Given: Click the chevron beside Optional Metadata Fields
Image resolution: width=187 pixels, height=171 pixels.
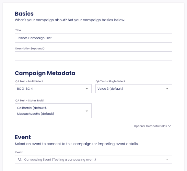Looking at the screenshot, I should tap(169, 126).
